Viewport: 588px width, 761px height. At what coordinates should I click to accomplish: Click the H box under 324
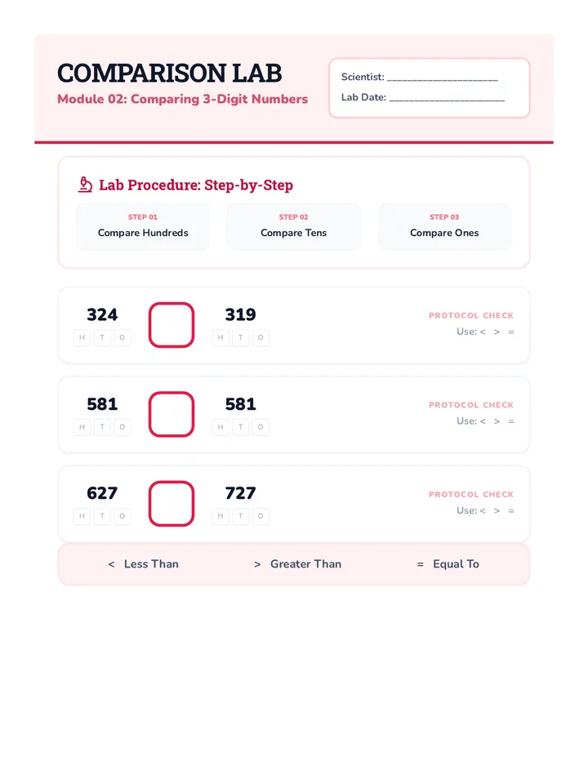pos(82,337)
